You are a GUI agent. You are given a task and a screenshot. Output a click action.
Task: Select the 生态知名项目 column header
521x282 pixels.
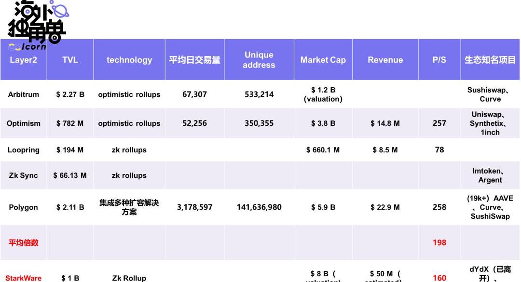[x=490, y=60]
